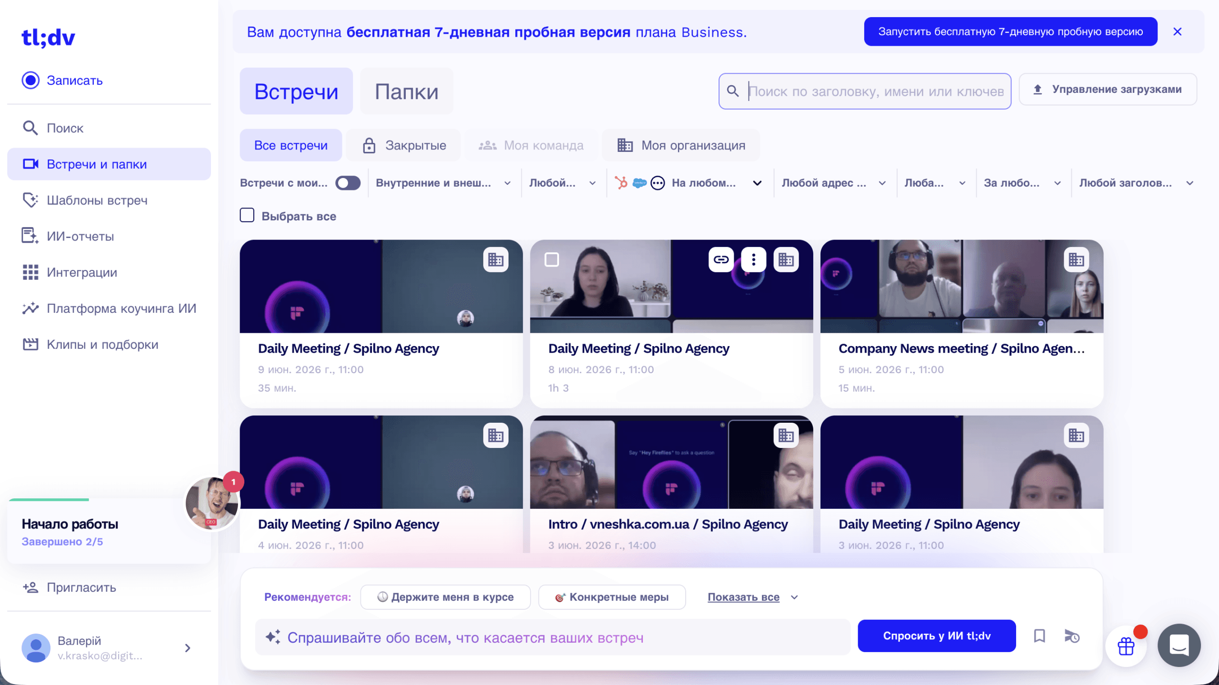
Task: Copy link of 8 июн. Daily Meeting
Action: click(x=721, y=259)
